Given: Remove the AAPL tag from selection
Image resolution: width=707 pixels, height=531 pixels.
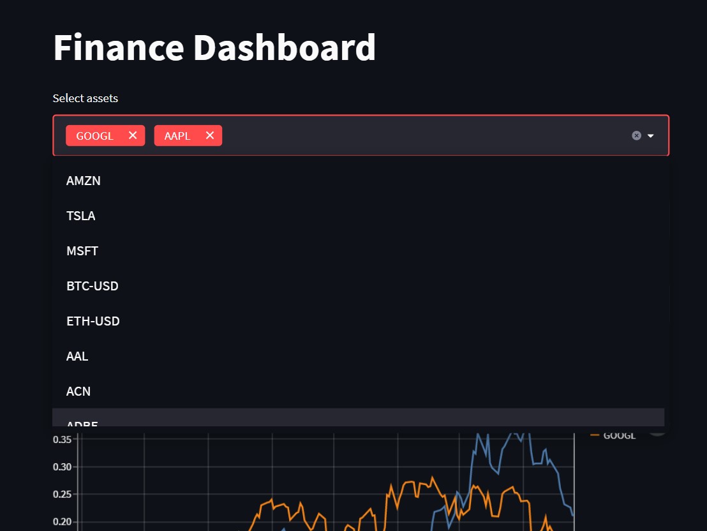Looking at the screenshot, I should 210,135.
